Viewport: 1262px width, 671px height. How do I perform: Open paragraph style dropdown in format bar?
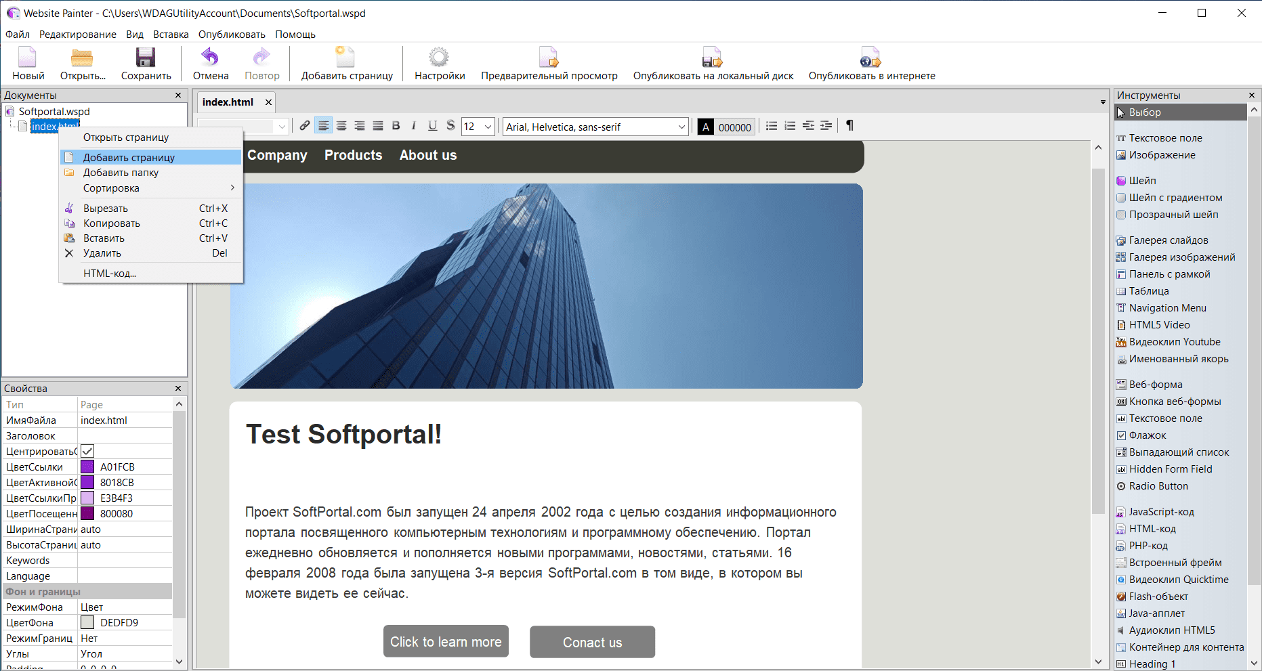(282, 127)
